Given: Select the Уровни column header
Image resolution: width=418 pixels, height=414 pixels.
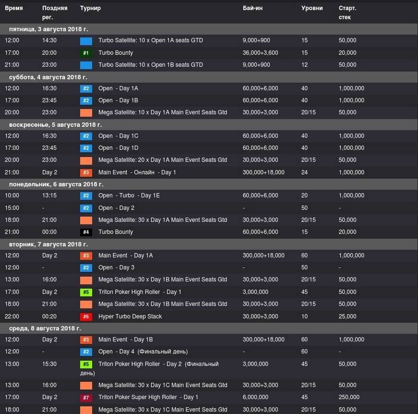Looking at the screenshot, I should [312, 9].
